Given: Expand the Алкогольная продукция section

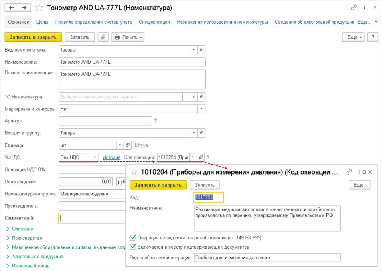Looking at the screenshot, I should pos(37,257).
